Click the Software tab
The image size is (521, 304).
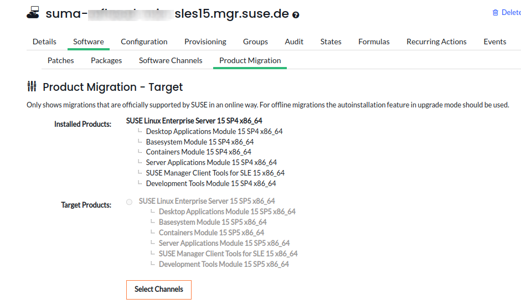(x=89, y=42)
